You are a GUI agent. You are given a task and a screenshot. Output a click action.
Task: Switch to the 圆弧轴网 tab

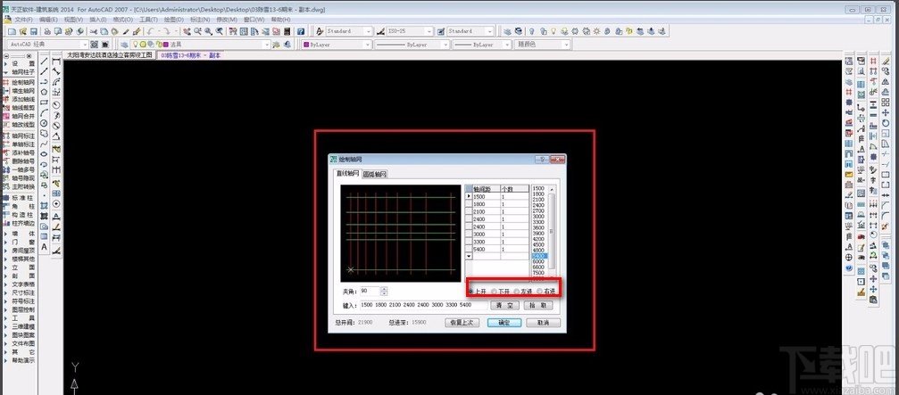click(375, 174)
